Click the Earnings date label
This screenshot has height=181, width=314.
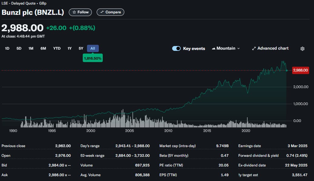[x=249, y=146]
